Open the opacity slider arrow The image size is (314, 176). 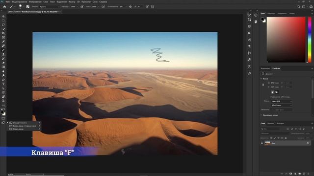pos(77,6)
